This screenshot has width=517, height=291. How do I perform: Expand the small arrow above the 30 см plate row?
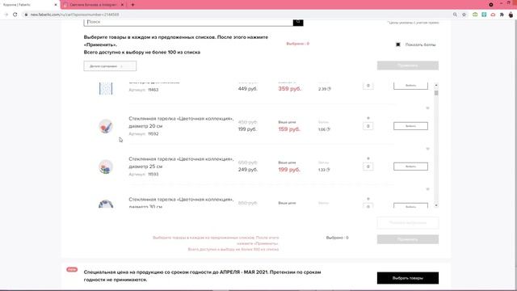coord(427,189)
